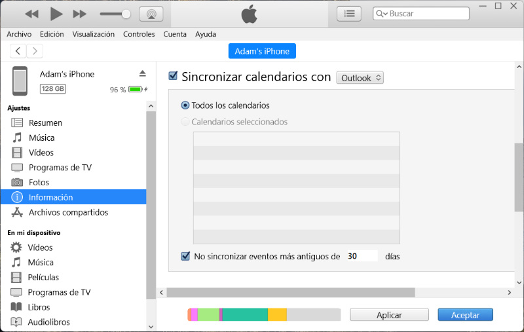
Task: Open the Outlook sync source dropdown
Action: 360,78
